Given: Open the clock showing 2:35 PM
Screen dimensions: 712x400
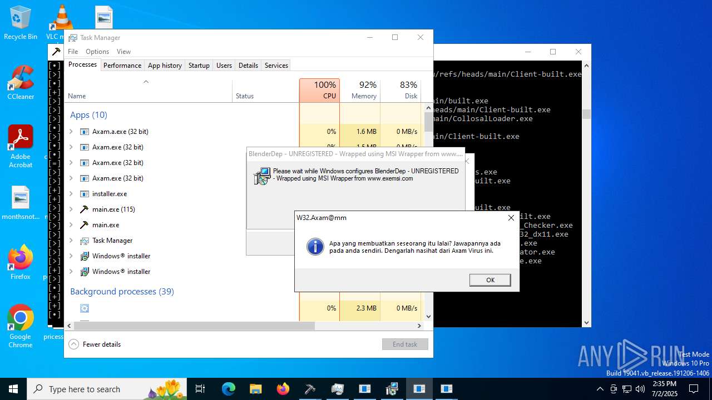Looking at the screenshot, I should click(x=664, y=389).
